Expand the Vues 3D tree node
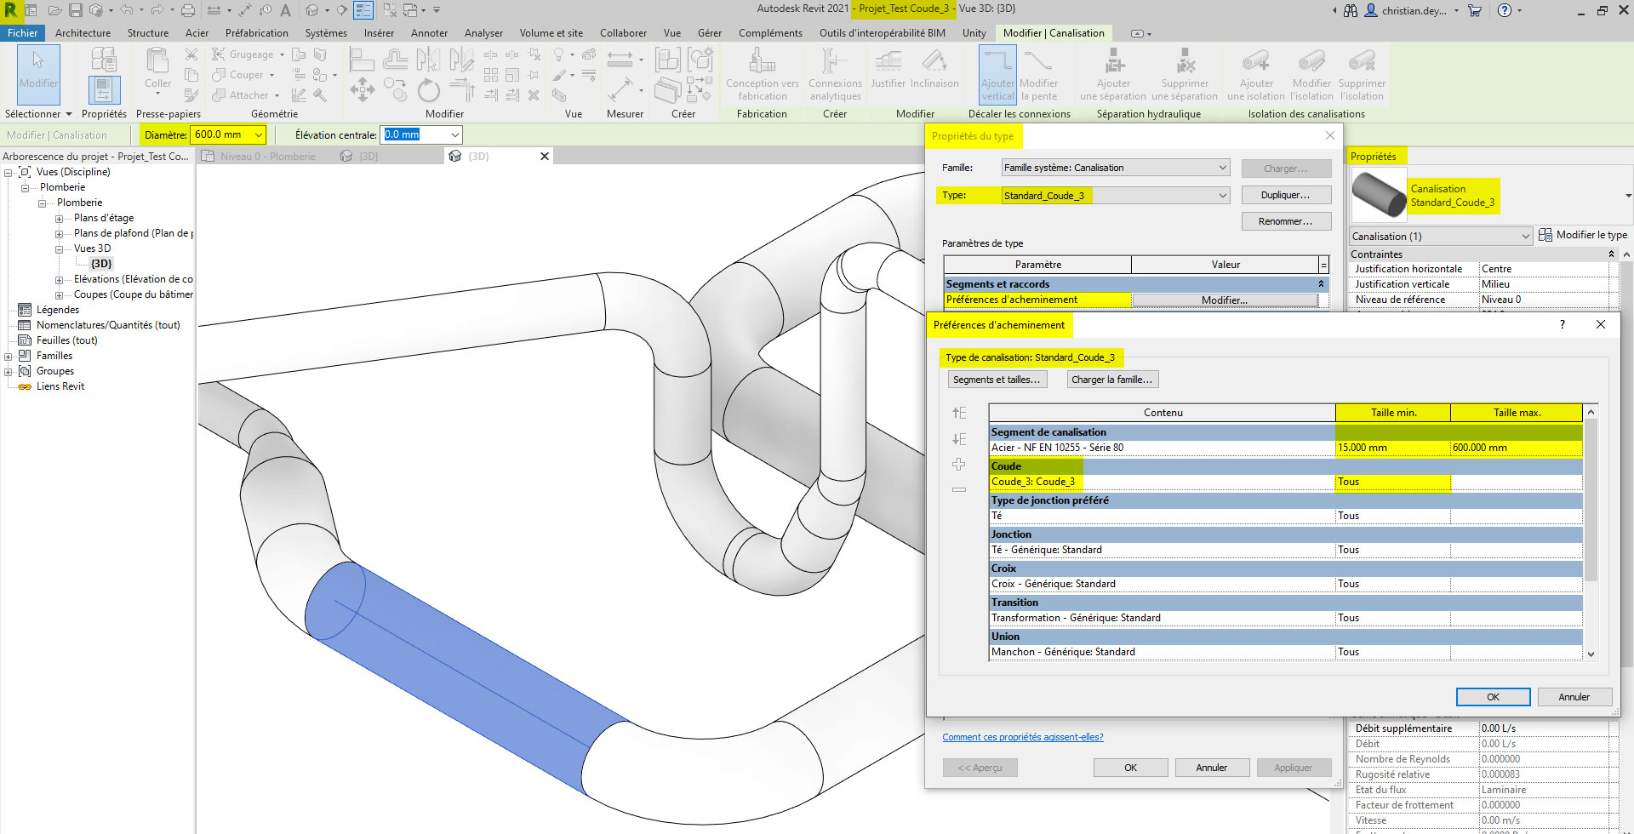Viewport: 1634px width, 834px height. (x=58, y=248)
